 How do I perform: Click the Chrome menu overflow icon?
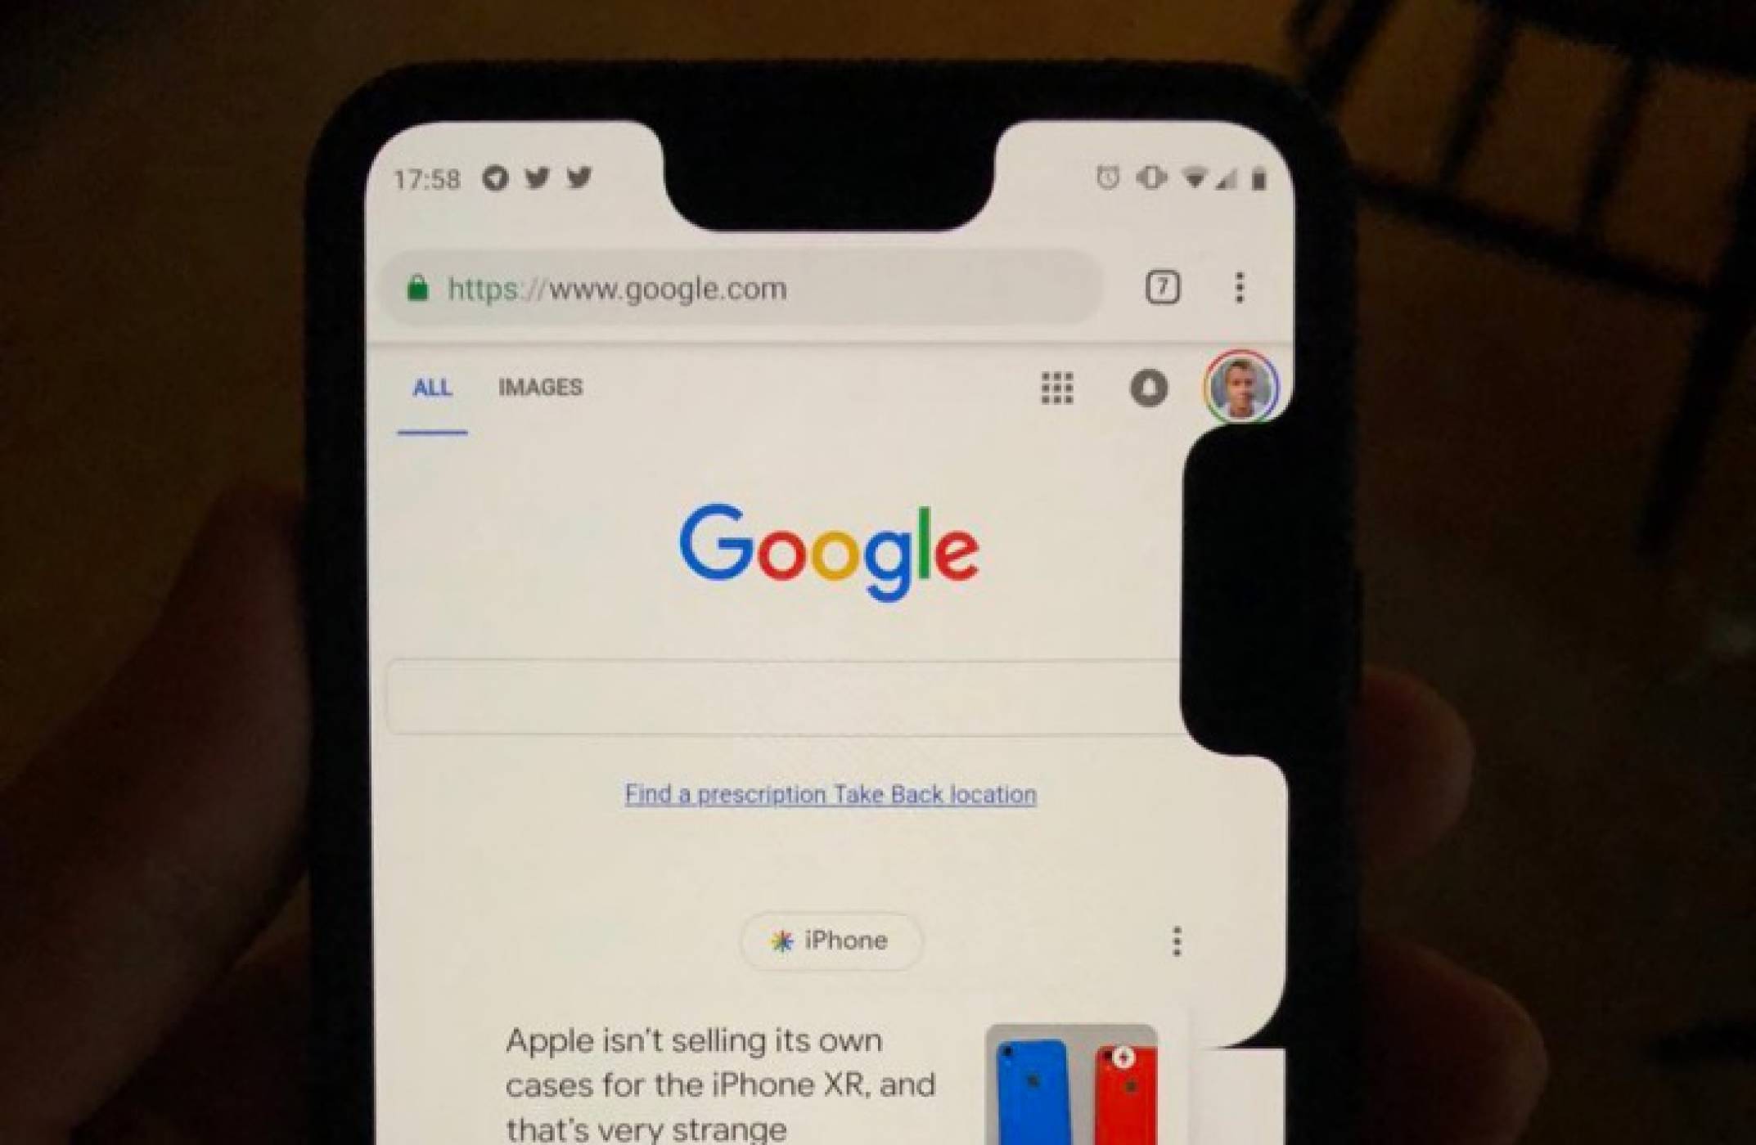pyautogui.click(x=1238, y=285)
